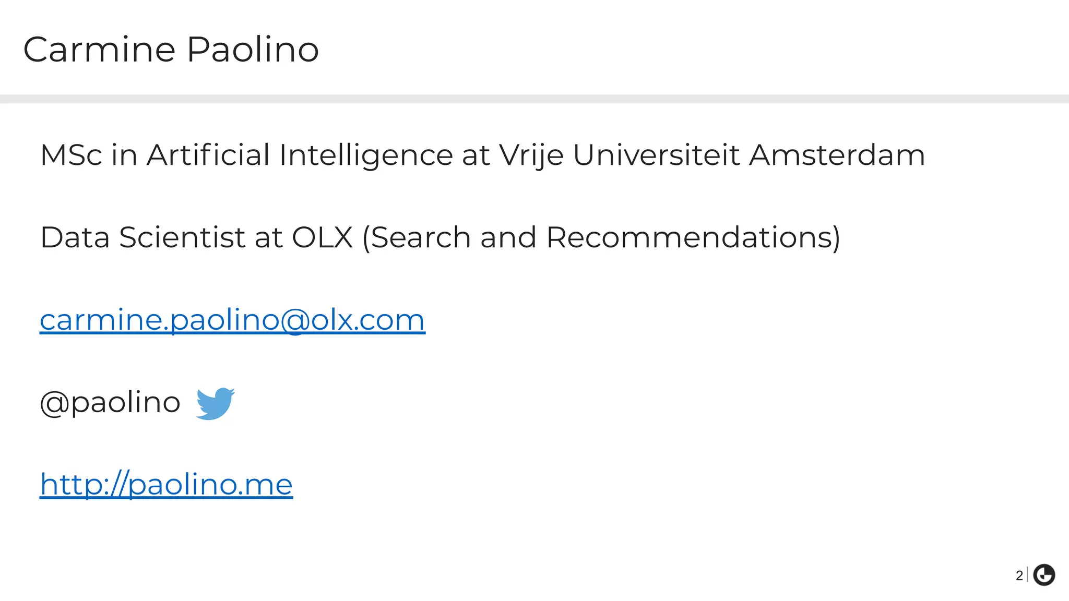Screen dimensions: 1069x601
Task: Click the blue Twitter bird icon
Action: tap(215, 403)
